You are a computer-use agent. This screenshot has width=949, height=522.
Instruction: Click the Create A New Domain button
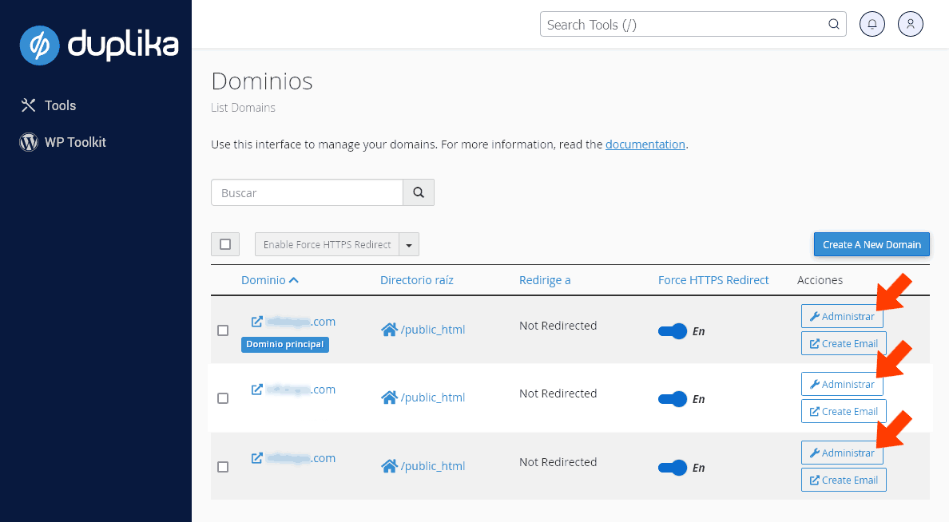click(871, 244)
